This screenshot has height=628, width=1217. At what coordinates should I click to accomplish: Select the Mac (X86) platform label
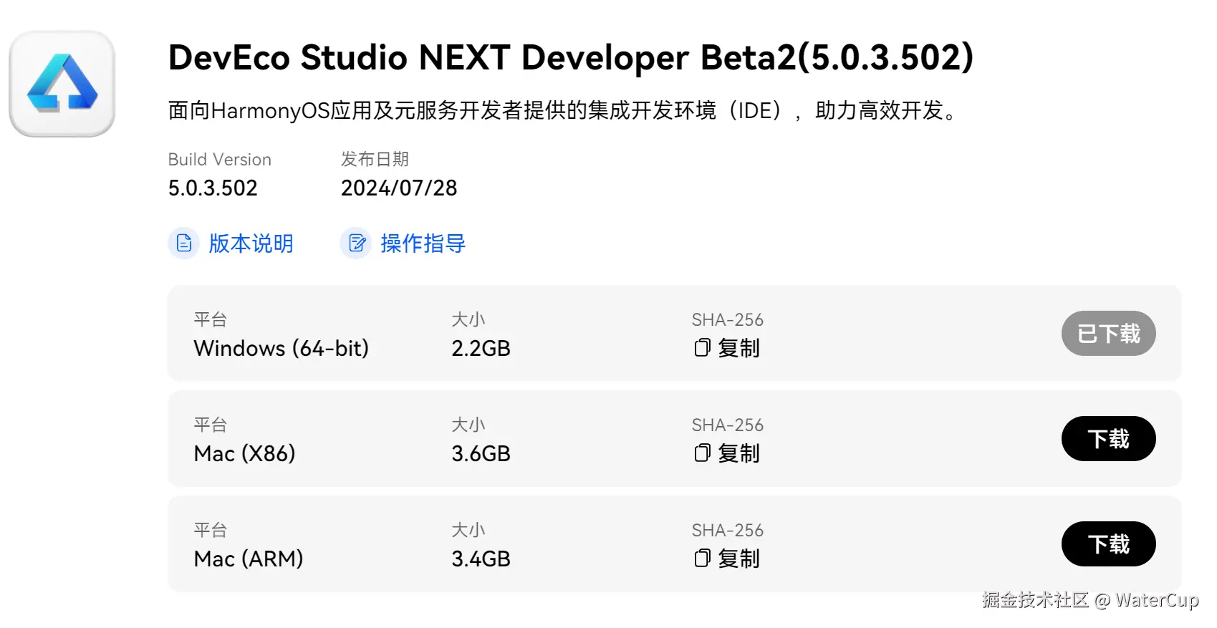pyautogui.click(x=244, y=454)
